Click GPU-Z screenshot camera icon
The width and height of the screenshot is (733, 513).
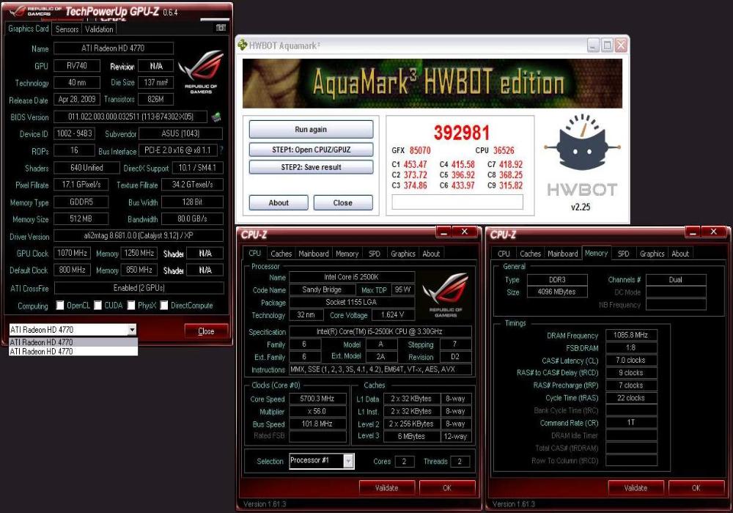click(221, 28)
